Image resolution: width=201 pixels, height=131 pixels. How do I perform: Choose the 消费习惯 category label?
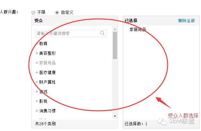point(47,111)
